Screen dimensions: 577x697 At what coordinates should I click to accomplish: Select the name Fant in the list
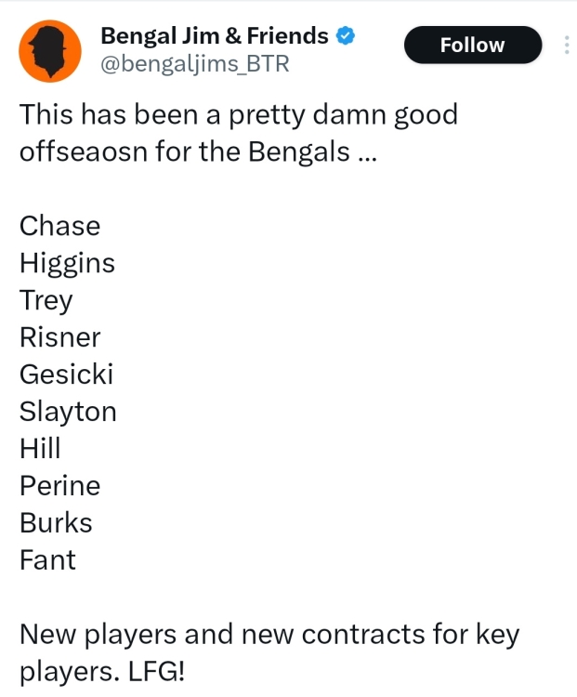(x=47, y=560)
